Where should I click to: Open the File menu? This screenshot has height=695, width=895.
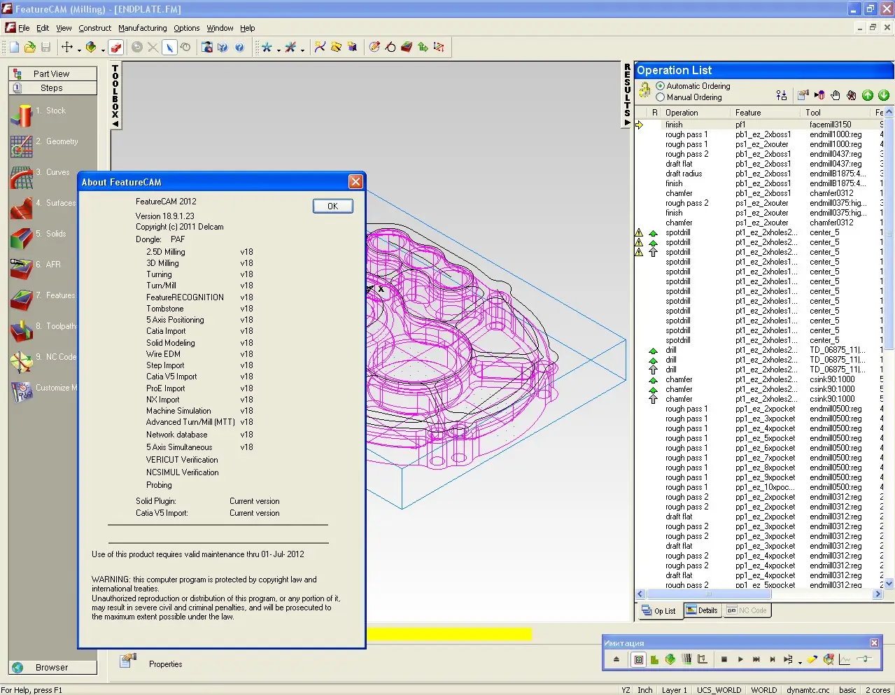tap(24, 28)
